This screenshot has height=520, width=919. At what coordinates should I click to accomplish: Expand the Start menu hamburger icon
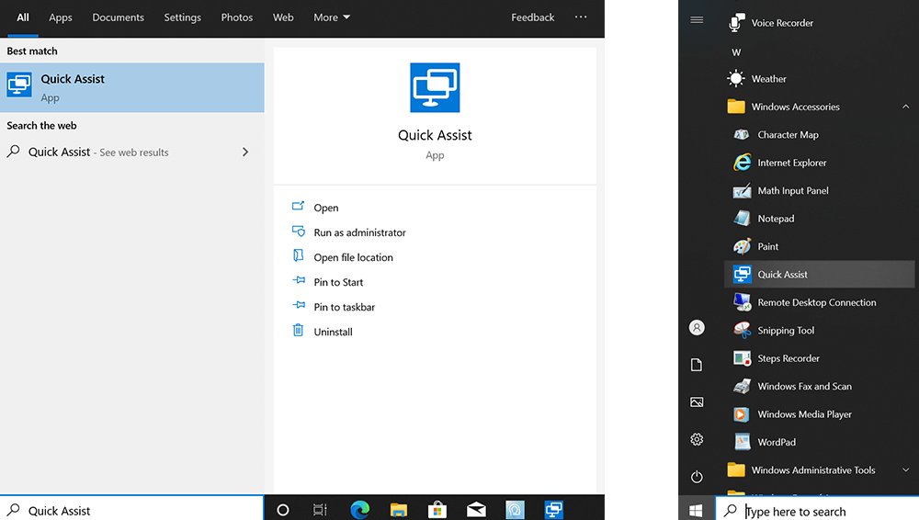tap(697, 20)
